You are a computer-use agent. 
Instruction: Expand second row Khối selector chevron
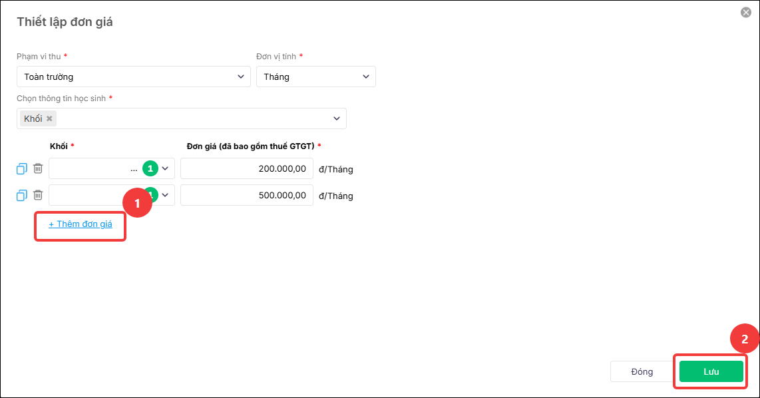point(165,196)
